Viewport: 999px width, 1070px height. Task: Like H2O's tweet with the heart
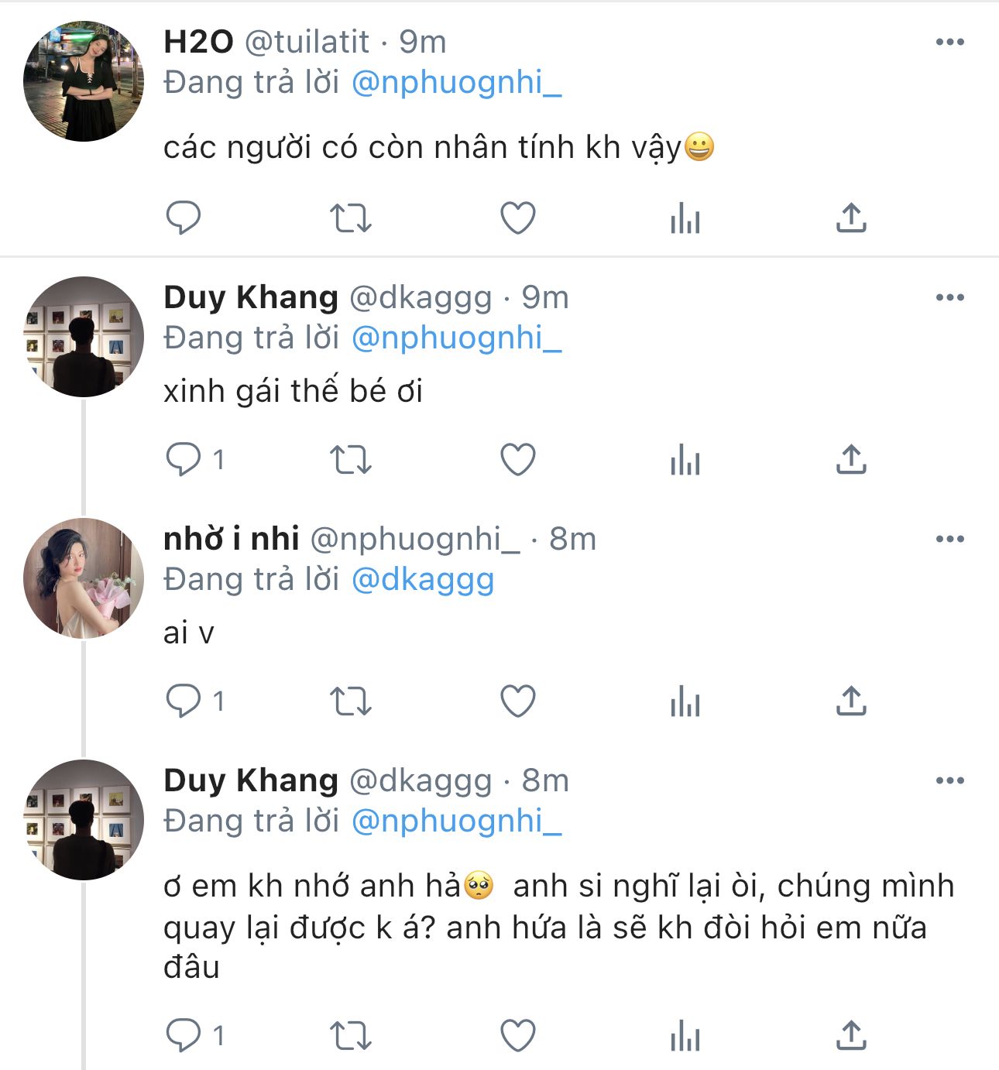tap(518, 218)
